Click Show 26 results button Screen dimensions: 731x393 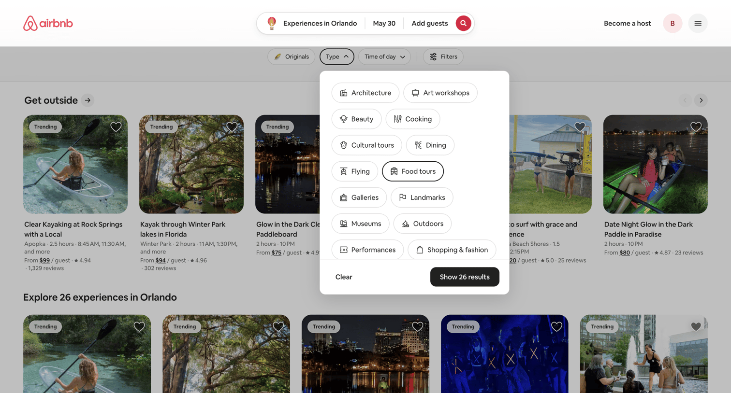point(465,277)
